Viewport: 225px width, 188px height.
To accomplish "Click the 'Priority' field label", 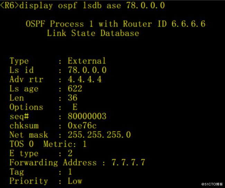I will click(x=29, y=181).
